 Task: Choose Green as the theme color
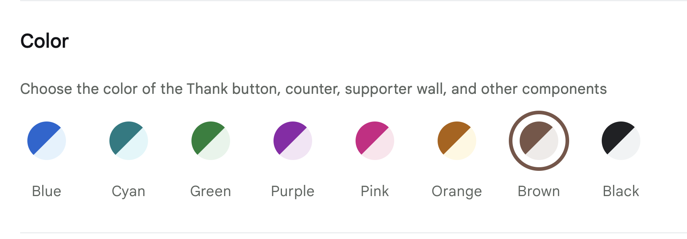point(210,140)
